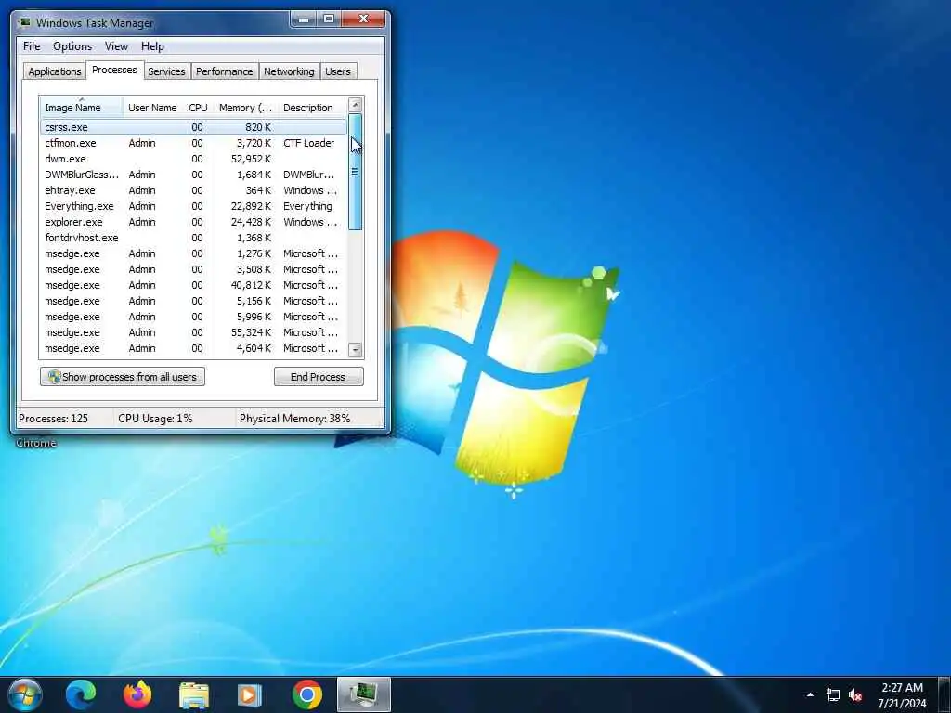Select msedge.exe using 4,604 K memory
The height and width of the screenshot is (713, 951).
coord(193,348)
